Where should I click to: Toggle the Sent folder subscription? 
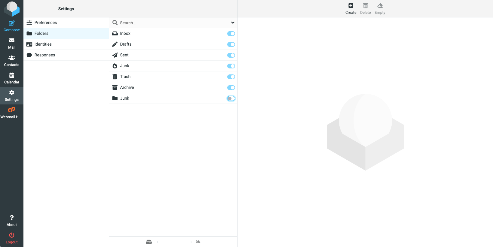tap(231, 55)
